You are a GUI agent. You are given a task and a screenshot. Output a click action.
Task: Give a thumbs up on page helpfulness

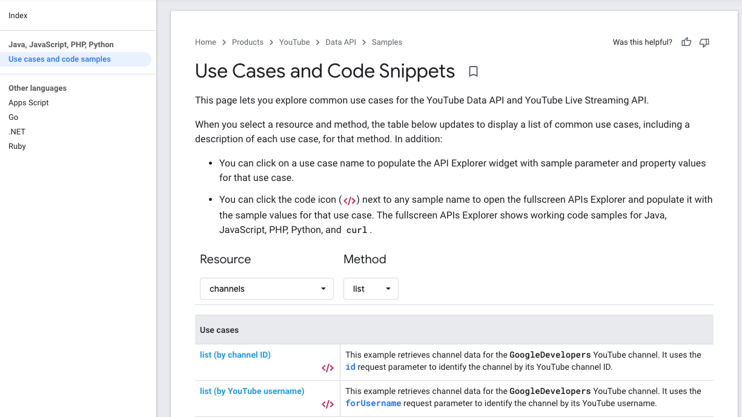[x=686, y=42]
